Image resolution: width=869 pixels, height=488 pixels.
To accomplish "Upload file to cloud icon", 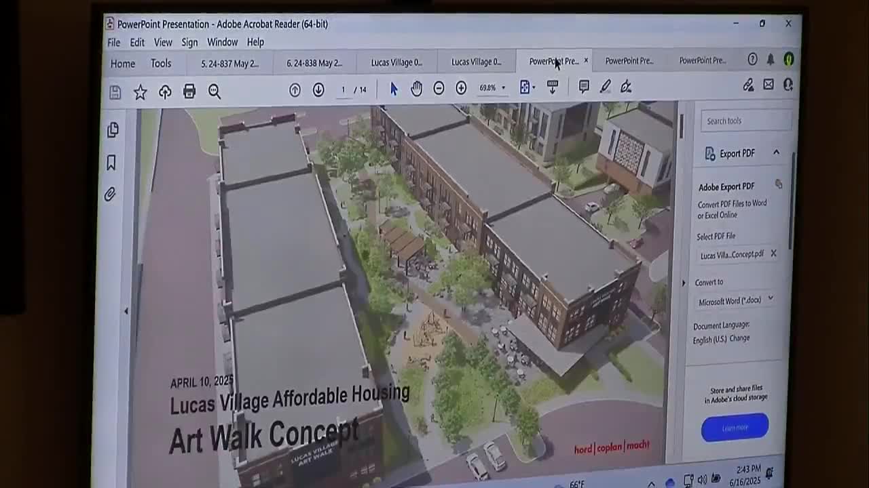I will 165,92.
